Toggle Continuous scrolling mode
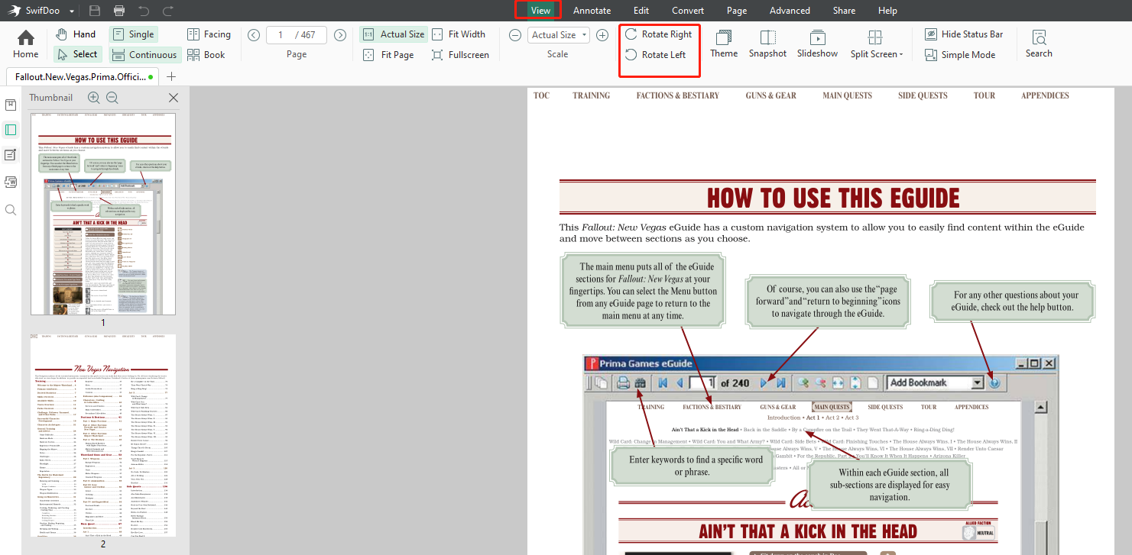The image size is (1132, 555). coord(144,54)
